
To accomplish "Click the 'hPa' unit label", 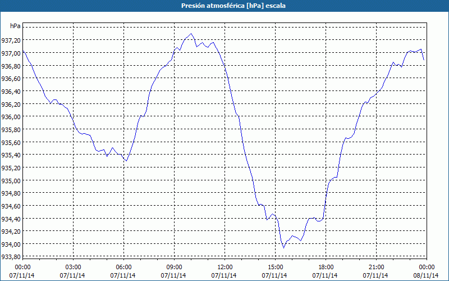I will coord(15,26).
